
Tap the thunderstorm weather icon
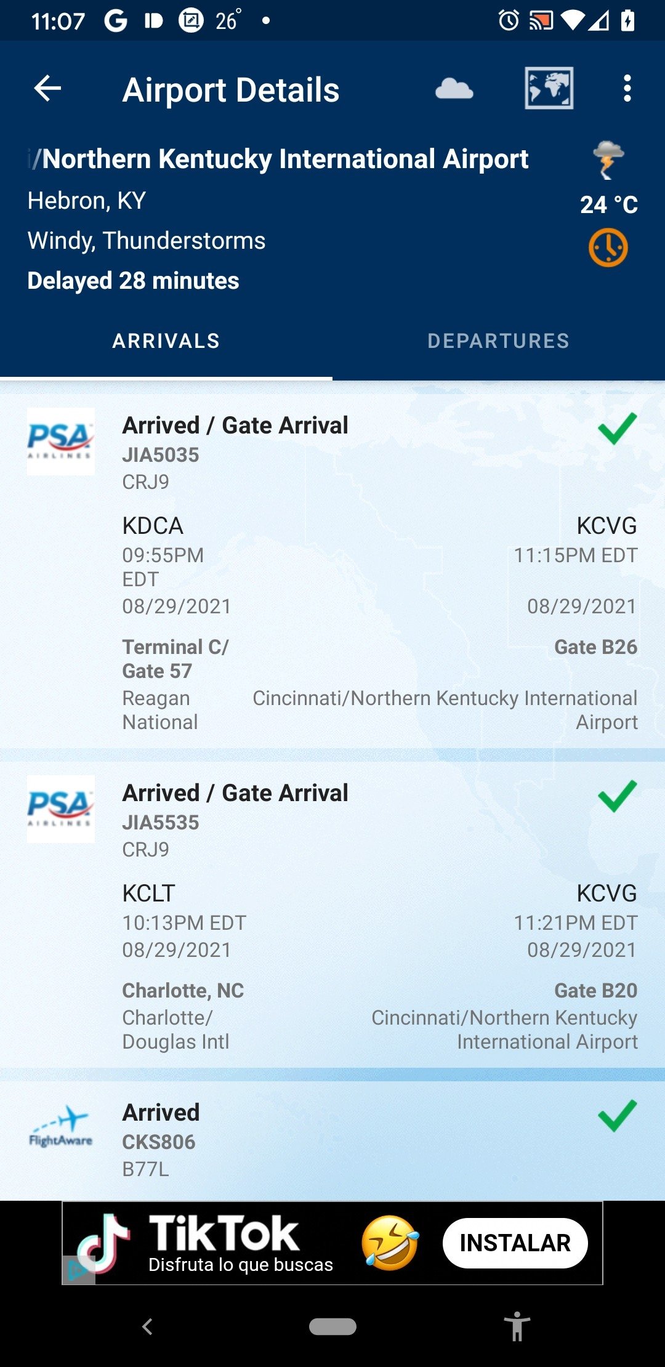pos(608,160)
